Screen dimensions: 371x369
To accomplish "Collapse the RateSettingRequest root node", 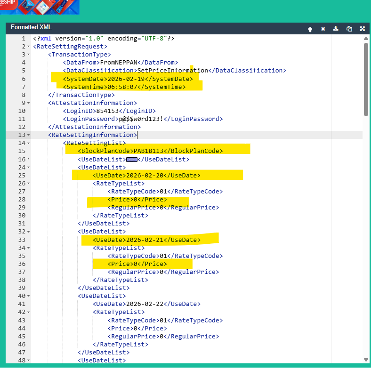I will (28, 47).
